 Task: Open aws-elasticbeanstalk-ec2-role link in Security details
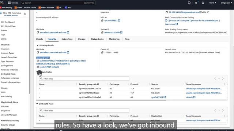53,52
